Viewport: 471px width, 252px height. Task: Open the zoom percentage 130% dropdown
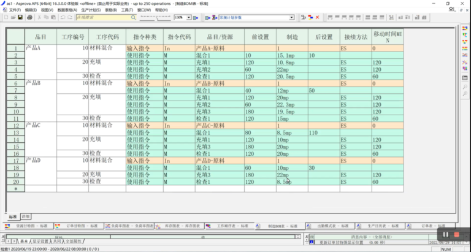[x=189, y=18]
